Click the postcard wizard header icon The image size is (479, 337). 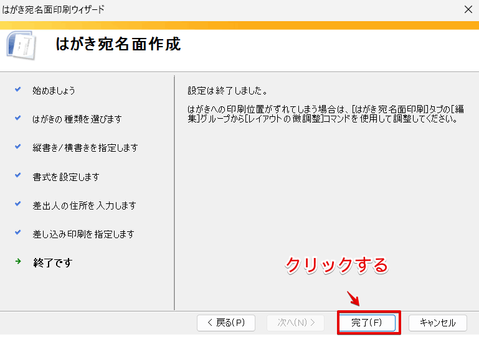pyautogui.click(x=21, y=45)
